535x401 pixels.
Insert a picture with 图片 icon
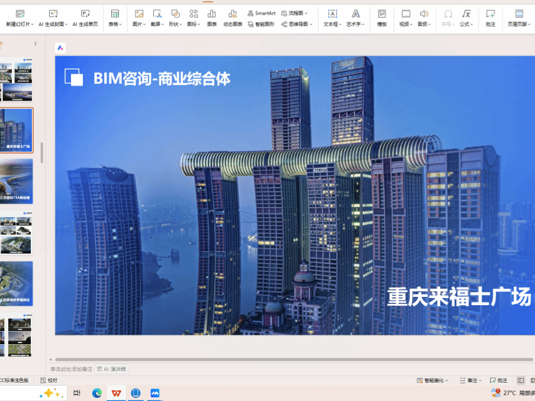pyautogui.click(x=139, y=14)
